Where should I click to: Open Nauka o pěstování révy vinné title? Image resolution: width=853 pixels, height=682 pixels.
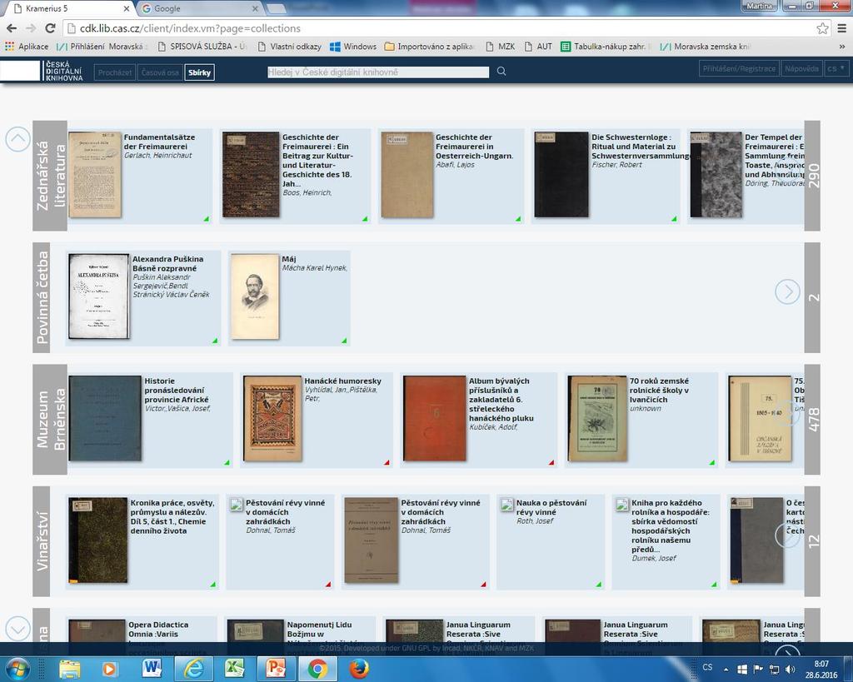551,507
